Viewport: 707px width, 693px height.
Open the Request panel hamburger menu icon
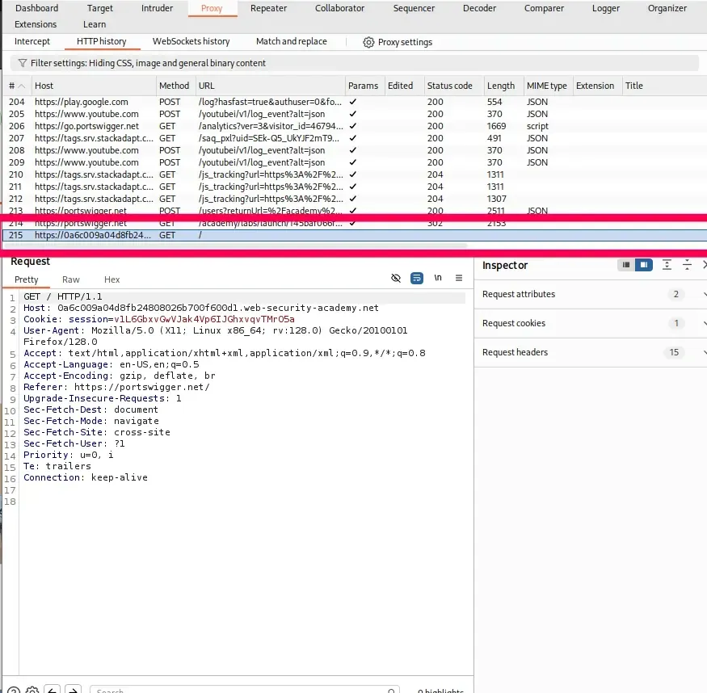point(459,278)
